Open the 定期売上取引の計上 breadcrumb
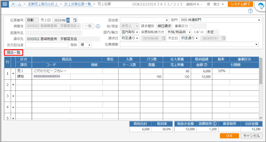The image size is (266, 142). [43, 4]
